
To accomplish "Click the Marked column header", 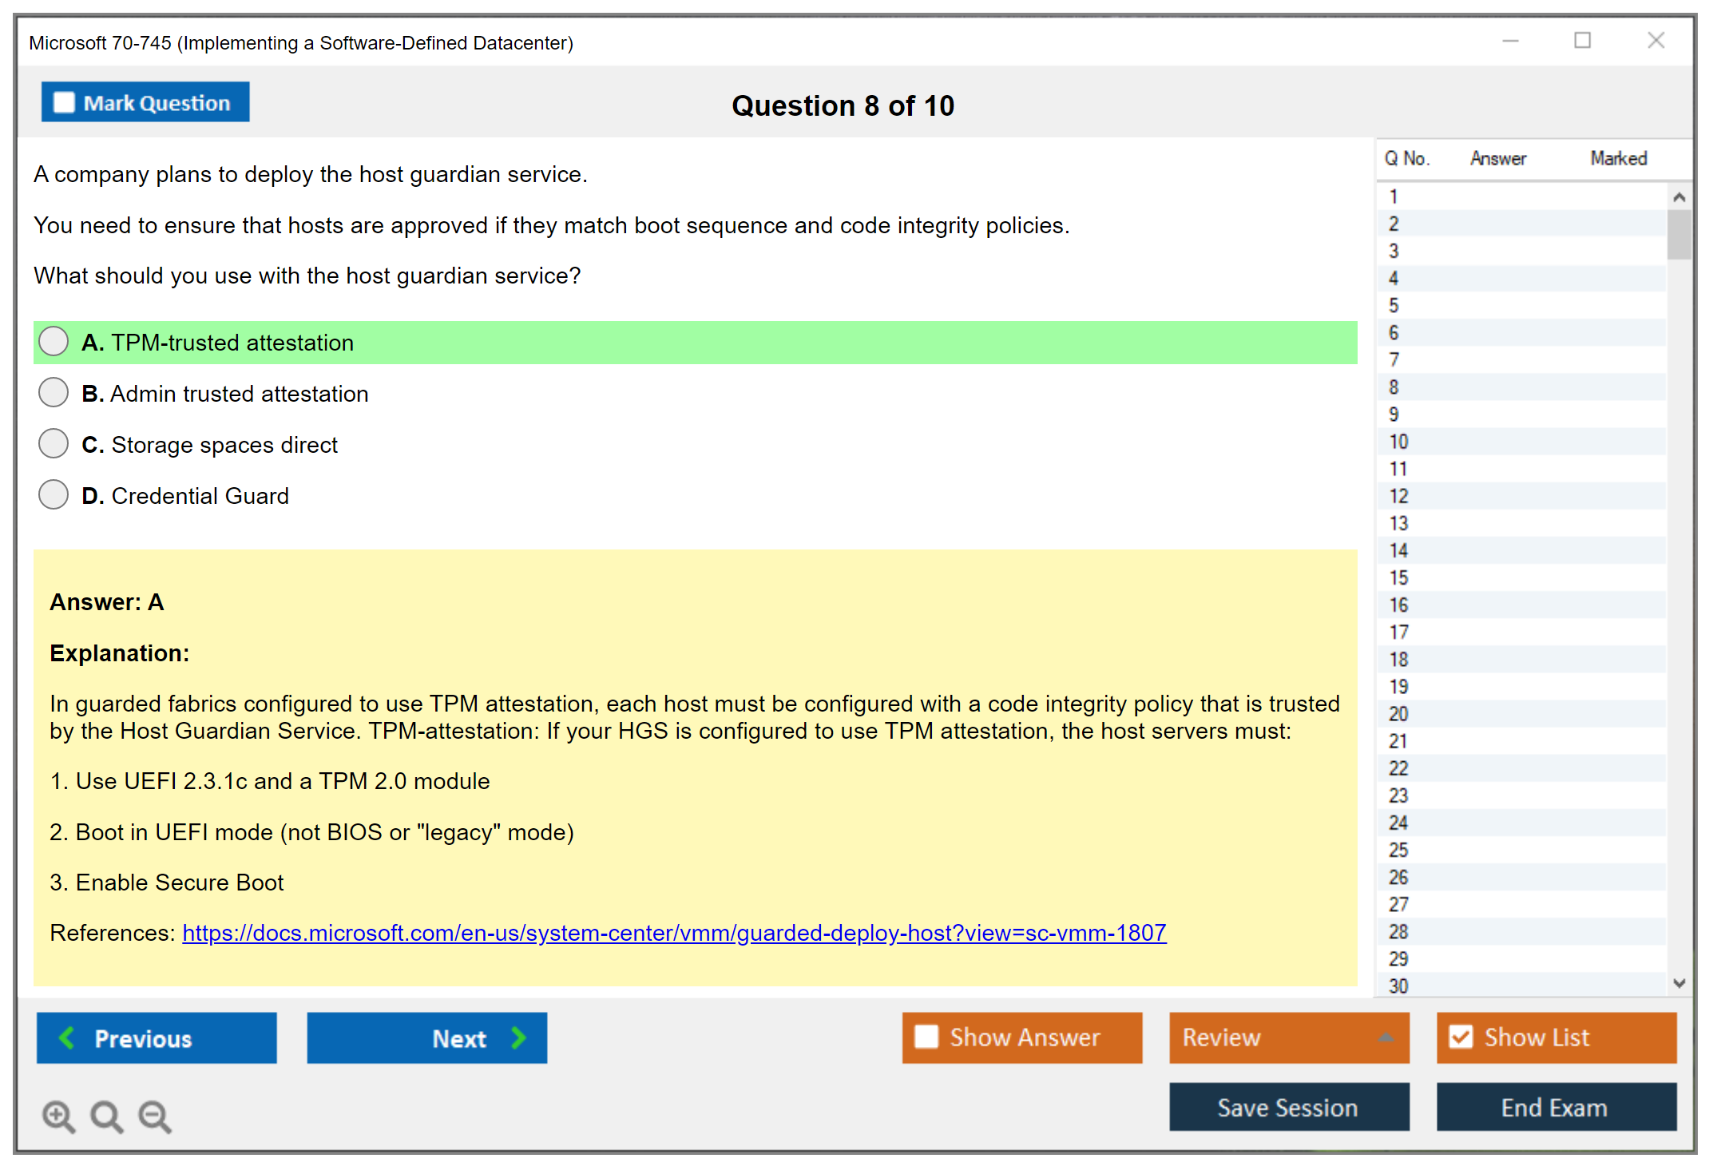I will pyautogui.click(x=1618, y=158).
